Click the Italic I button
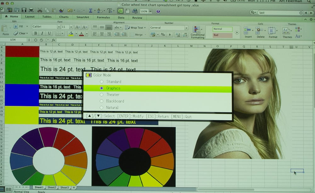Viewport: 315px width, 193px height. (42, 33)
